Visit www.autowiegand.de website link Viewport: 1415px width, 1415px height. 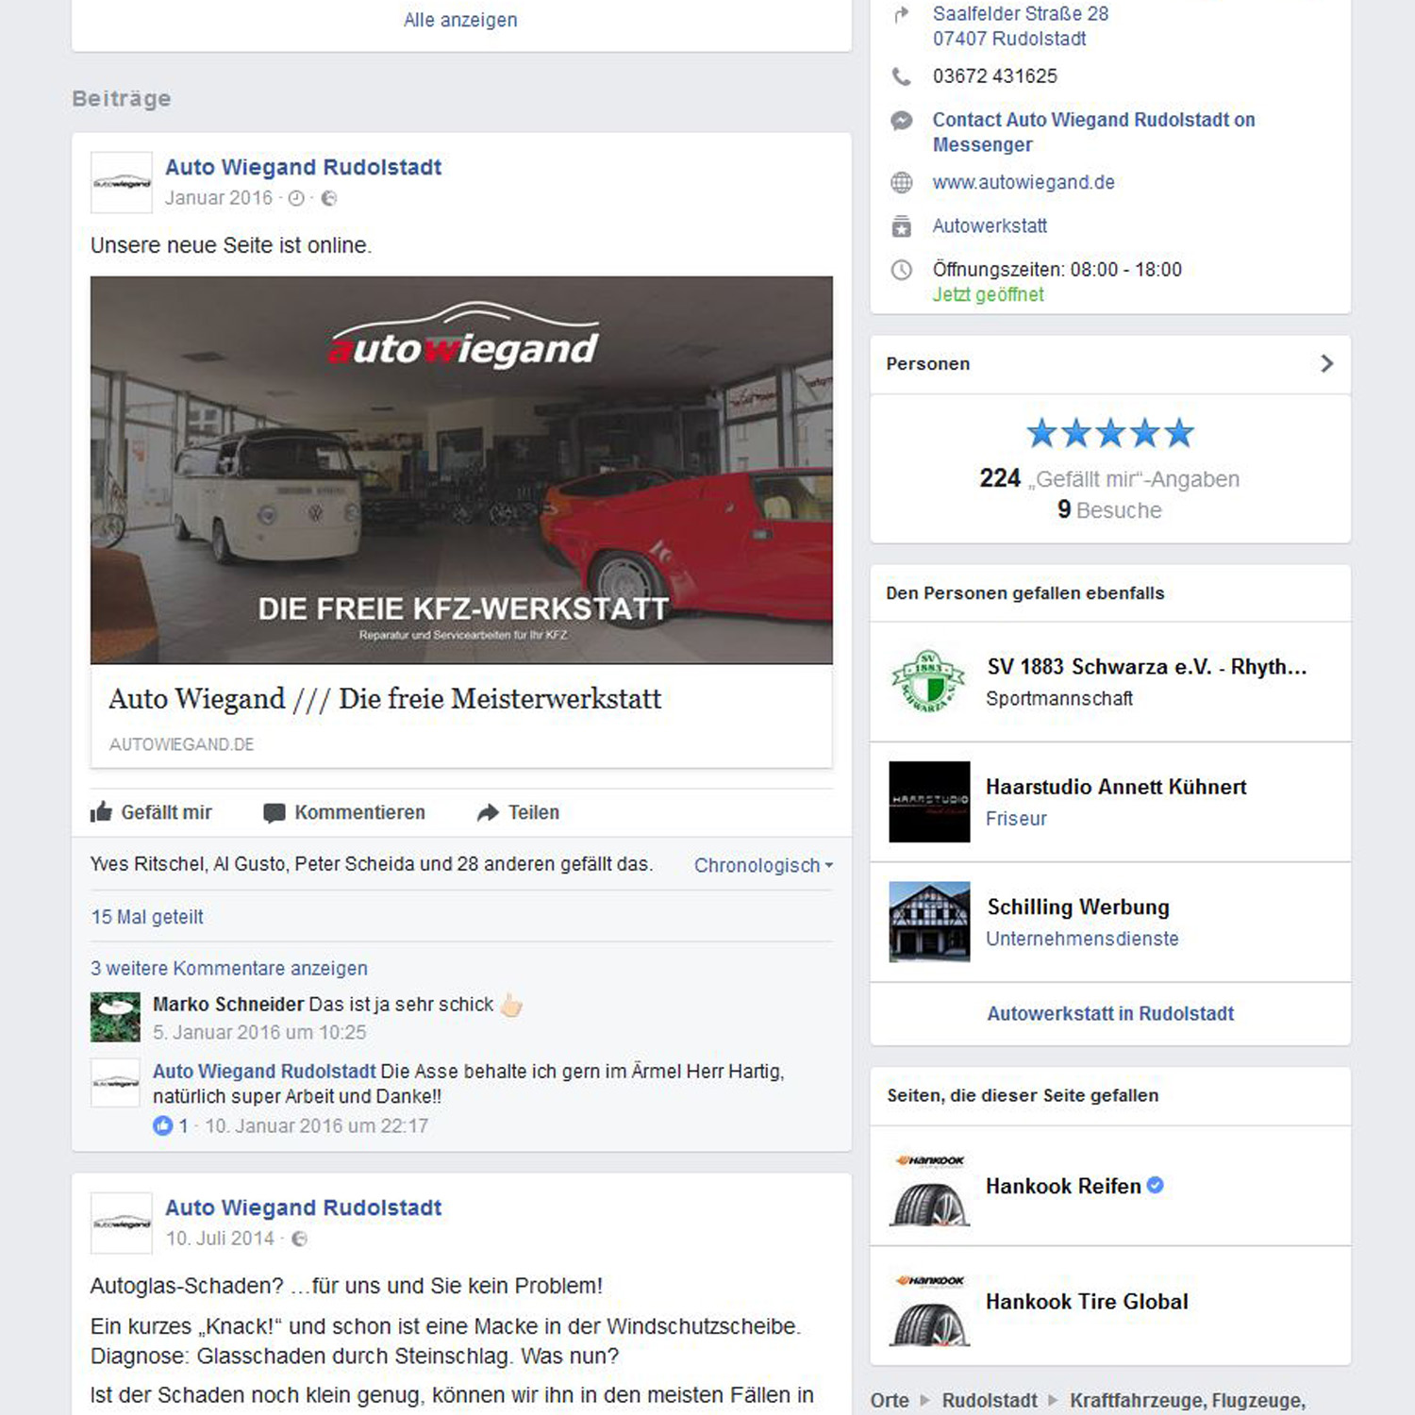pos(1024,182)
